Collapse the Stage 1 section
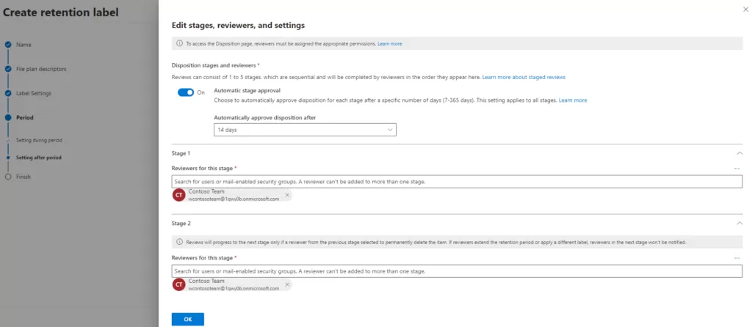 (738, 153)
